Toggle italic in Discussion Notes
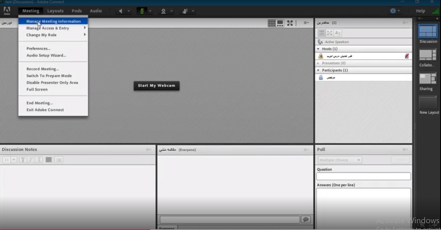Screen dimensions: 441x230 click(31, 160)
